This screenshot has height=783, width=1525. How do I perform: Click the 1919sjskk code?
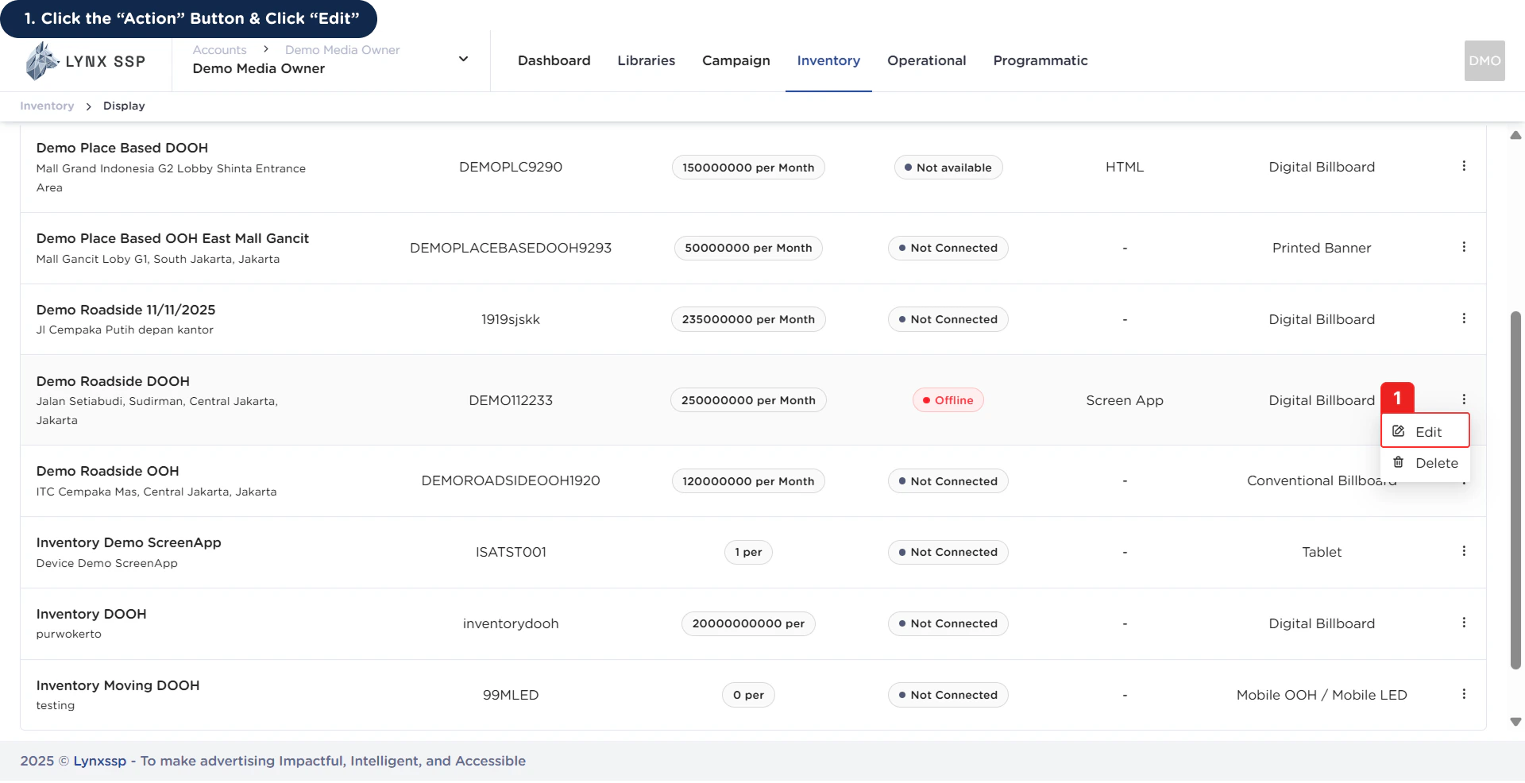(x=511, y=319)
